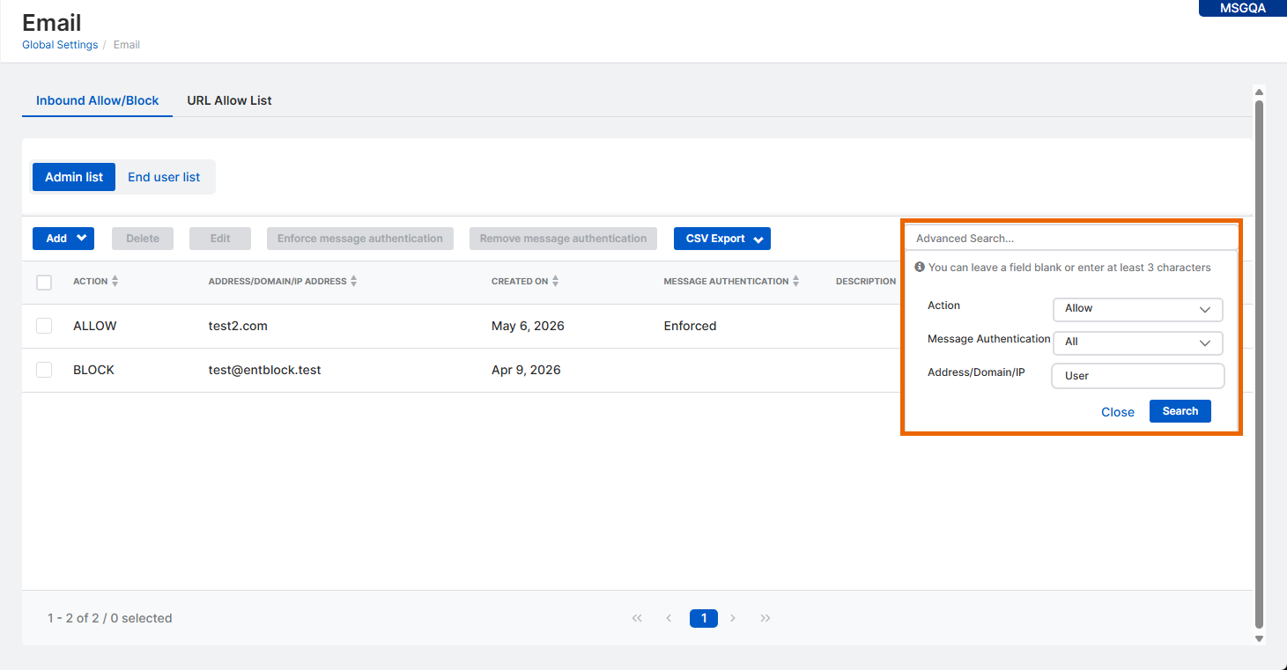Click the BLOCK action cell
Screen dimensions: 1287x670
pyautogui.click(x=93, y=370)
